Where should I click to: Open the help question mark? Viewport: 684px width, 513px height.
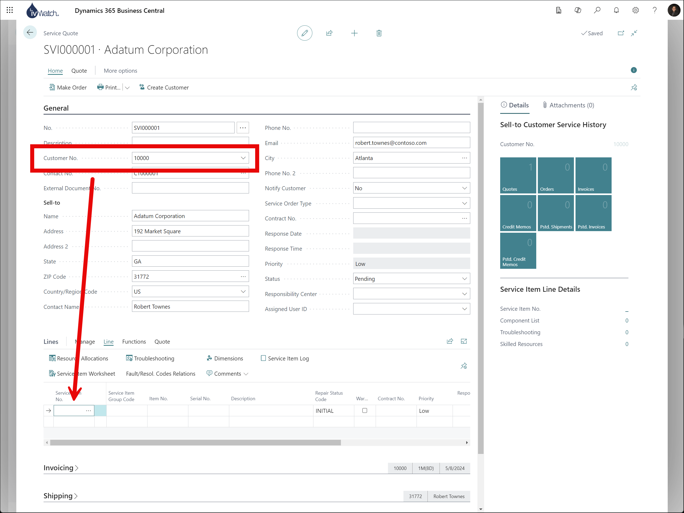point(655,10)
